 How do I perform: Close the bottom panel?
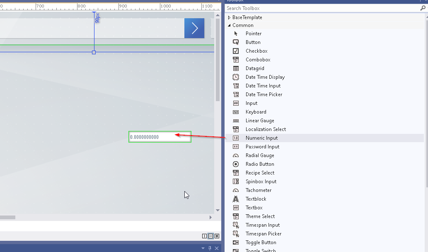pos(216,248)
